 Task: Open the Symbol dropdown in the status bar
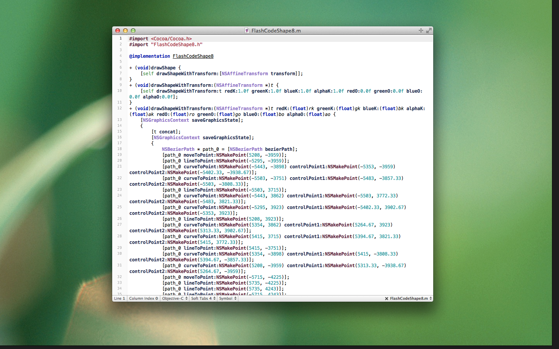point(227,299)
